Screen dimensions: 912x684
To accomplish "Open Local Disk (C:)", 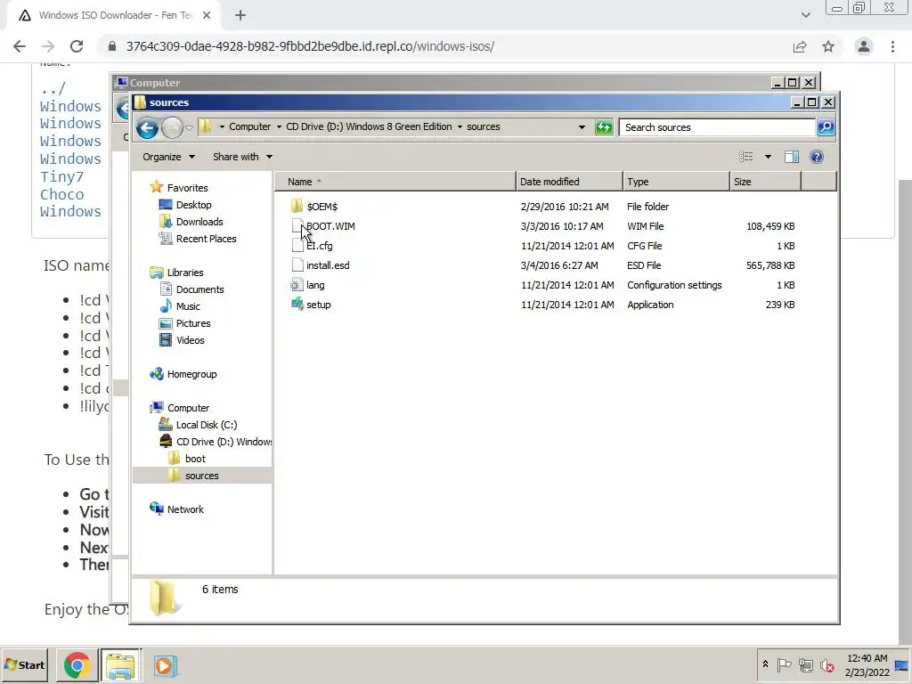I will point(207,425).
